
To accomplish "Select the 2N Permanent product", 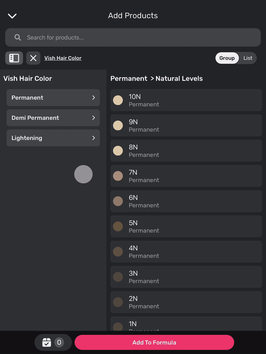I will [x=186, y=302].
